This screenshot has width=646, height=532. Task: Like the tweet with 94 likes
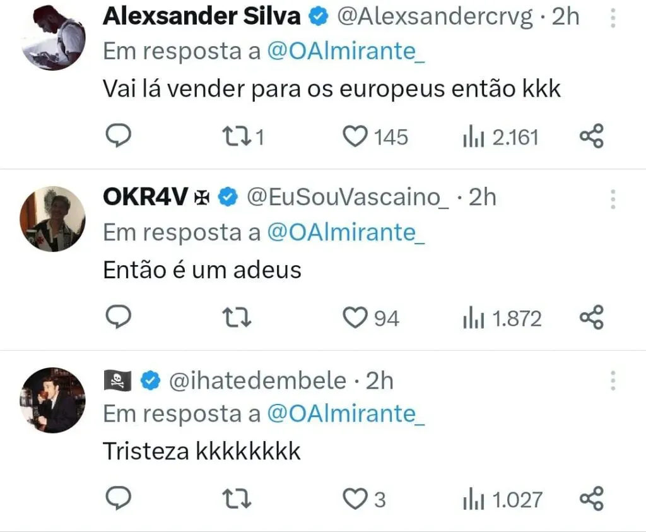pyautogui.click(x=355, y=318)
